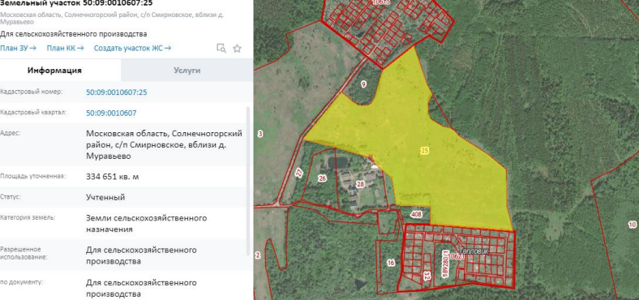639x300 pixels.
Task: Select yellow highlighted parcel 25 on map
Action: pyautogui.click(x=425, y=151)
